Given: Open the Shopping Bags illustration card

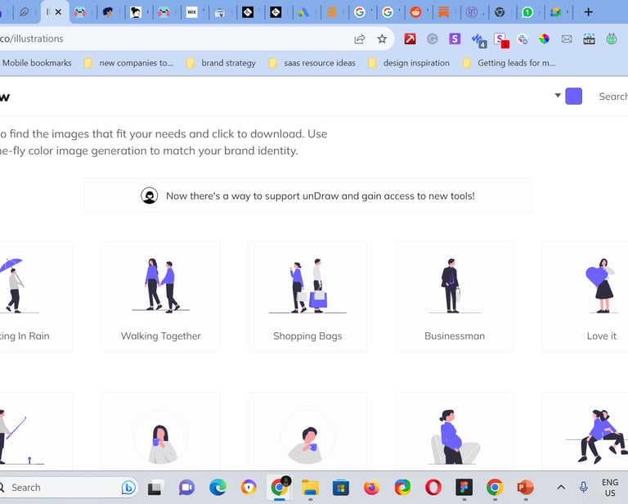Looking at the screenshot, I should coord(307,297).
